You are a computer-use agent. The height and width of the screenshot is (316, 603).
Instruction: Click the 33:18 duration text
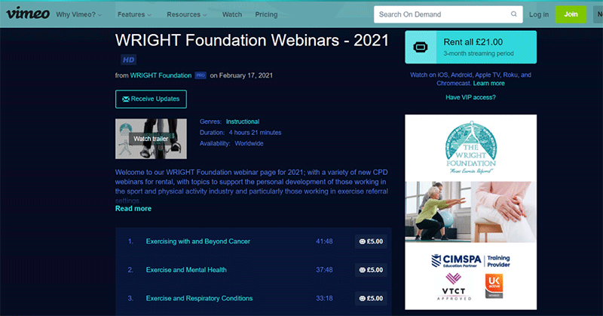324,299
